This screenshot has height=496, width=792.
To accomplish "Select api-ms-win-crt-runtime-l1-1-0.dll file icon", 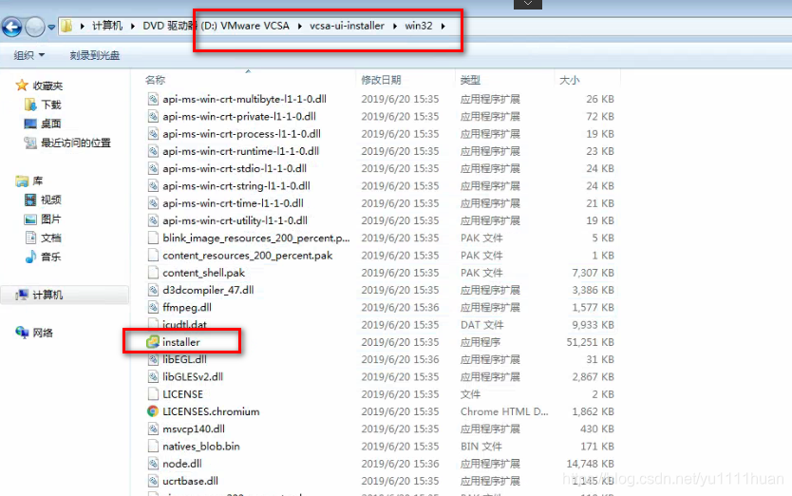I will (x=153, y=151).
